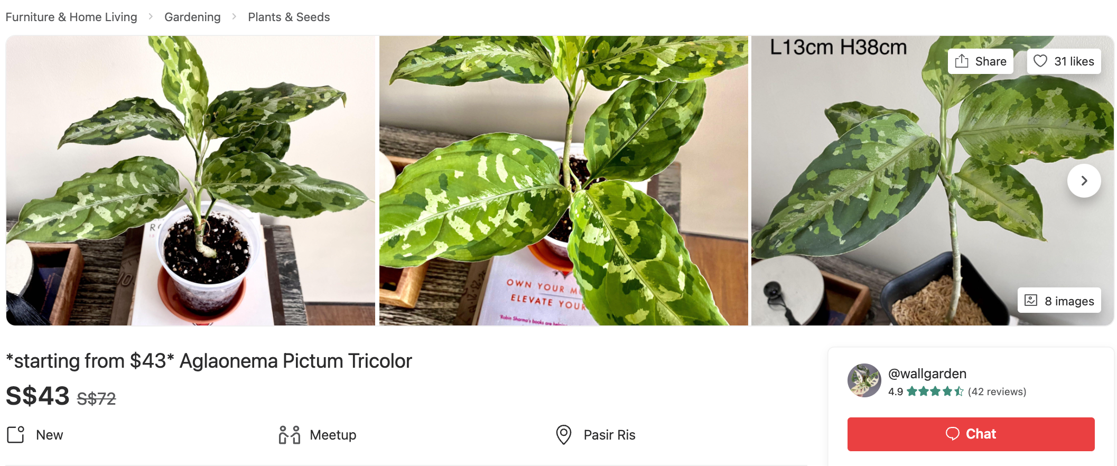This screenshot has width=1117, height=466.
Task: Go to the Gardening breadcrumb category
Action: [x=192, y=17]
